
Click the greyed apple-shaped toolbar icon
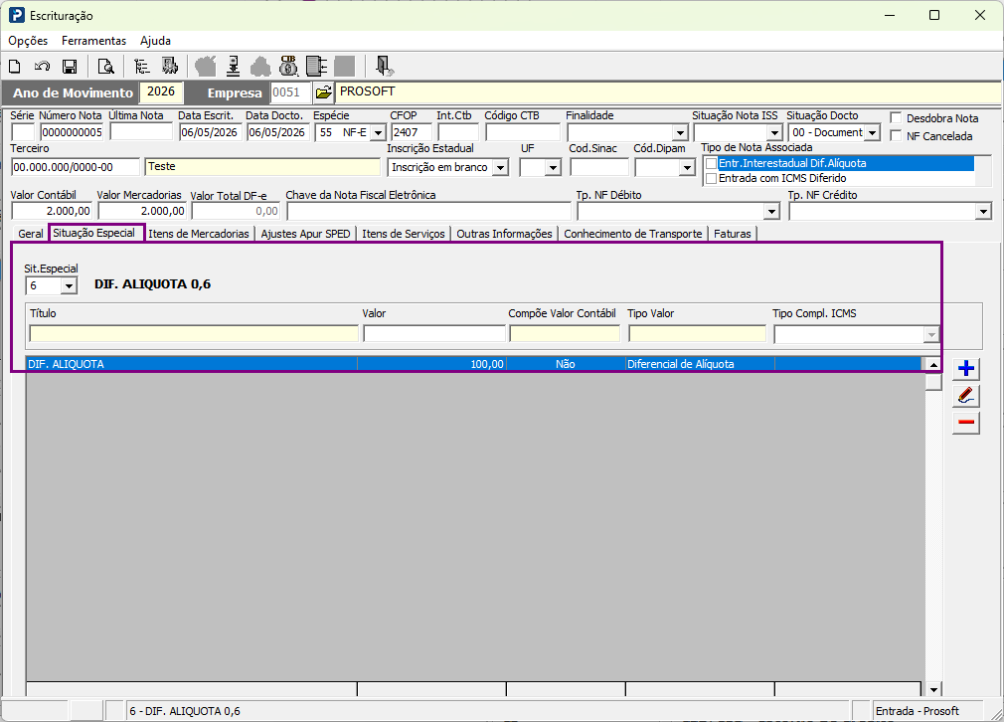[206, 66]
